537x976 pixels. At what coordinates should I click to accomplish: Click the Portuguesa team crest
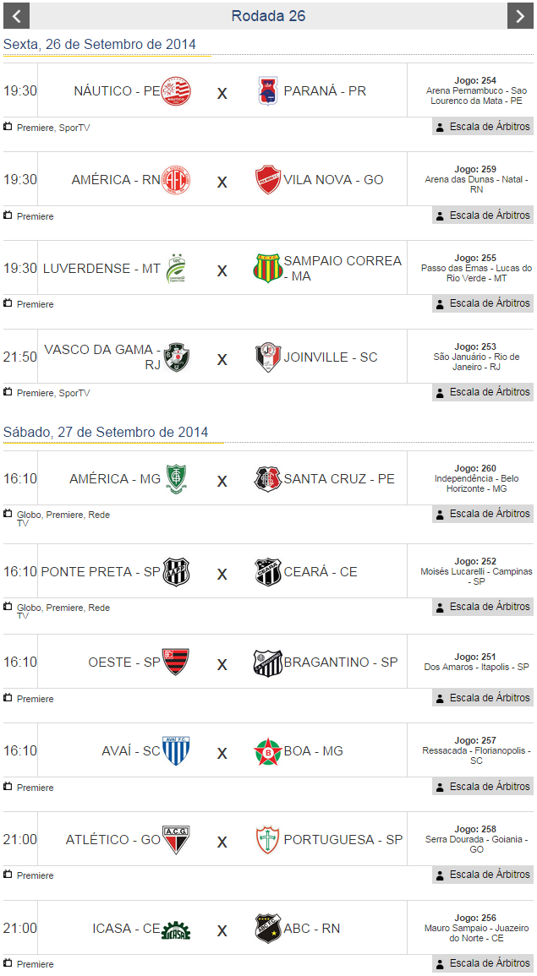(267, 840)
